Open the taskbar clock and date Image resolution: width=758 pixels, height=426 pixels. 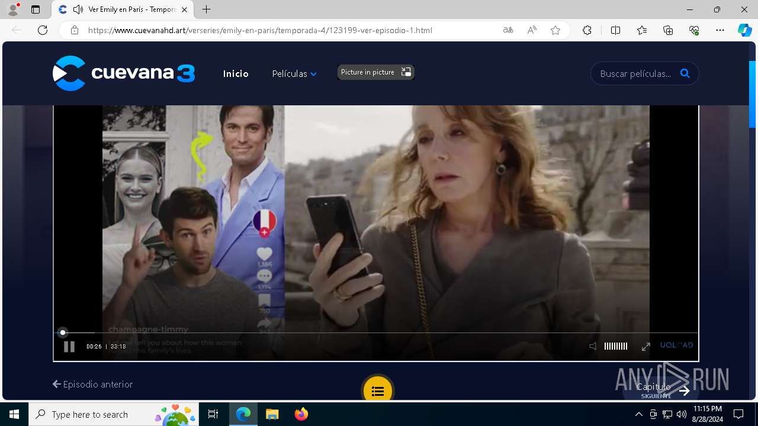point(708,414)
